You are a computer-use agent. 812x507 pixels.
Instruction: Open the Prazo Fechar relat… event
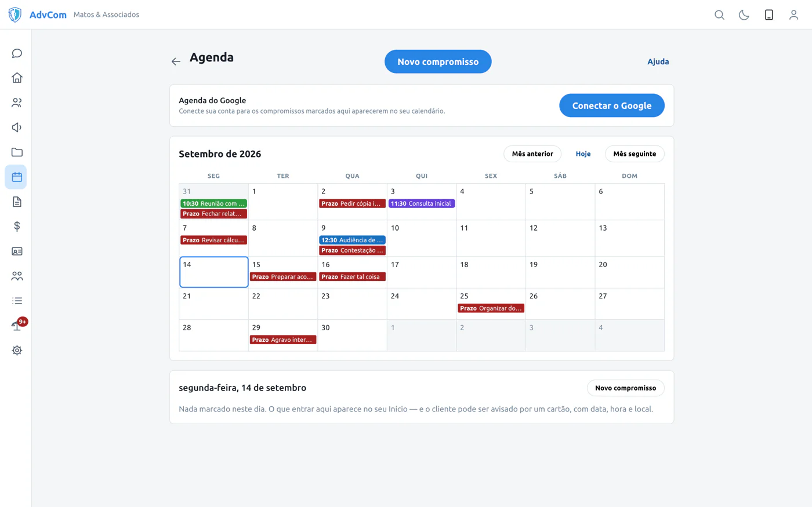214,214
